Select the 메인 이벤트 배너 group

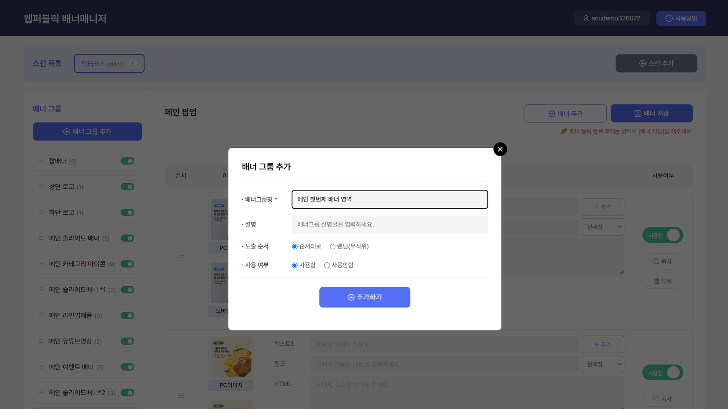[x=71, y=367]
